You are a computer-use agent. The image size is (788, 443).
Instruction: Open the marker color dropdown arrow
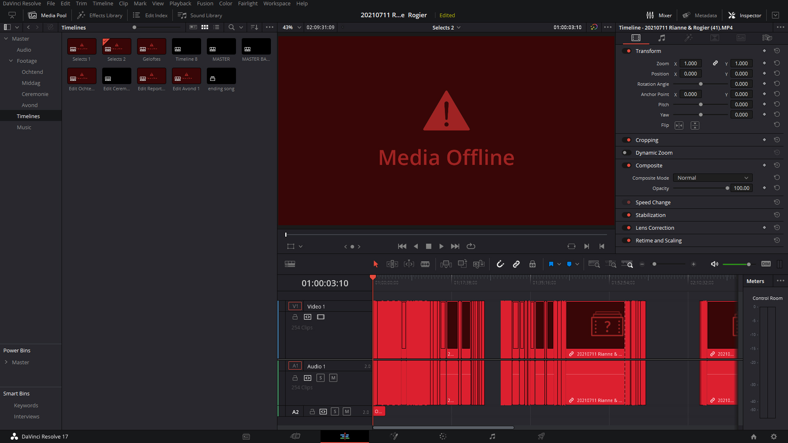coord(577,264)
